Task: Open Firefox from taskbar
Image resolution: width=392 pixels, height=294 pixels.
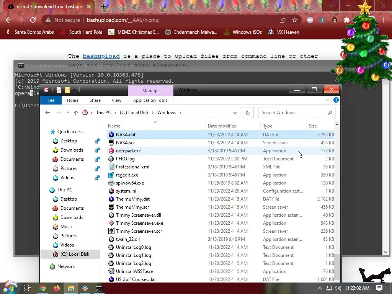Action: (57, 288)
